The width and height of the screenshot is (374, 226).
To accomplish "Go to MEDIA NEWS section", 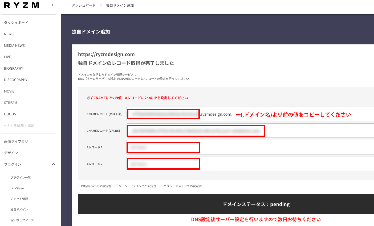I will click(14, 45).
